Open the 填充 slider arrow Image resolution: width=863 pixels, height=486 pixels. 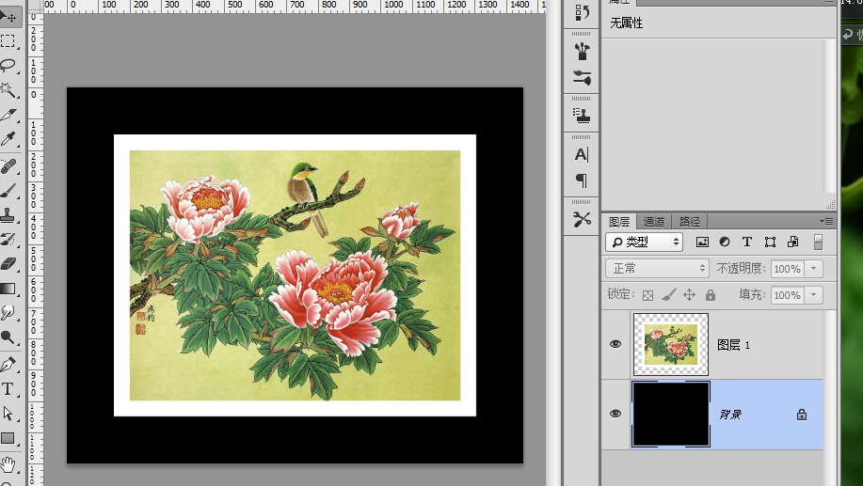tap(813, 295)
